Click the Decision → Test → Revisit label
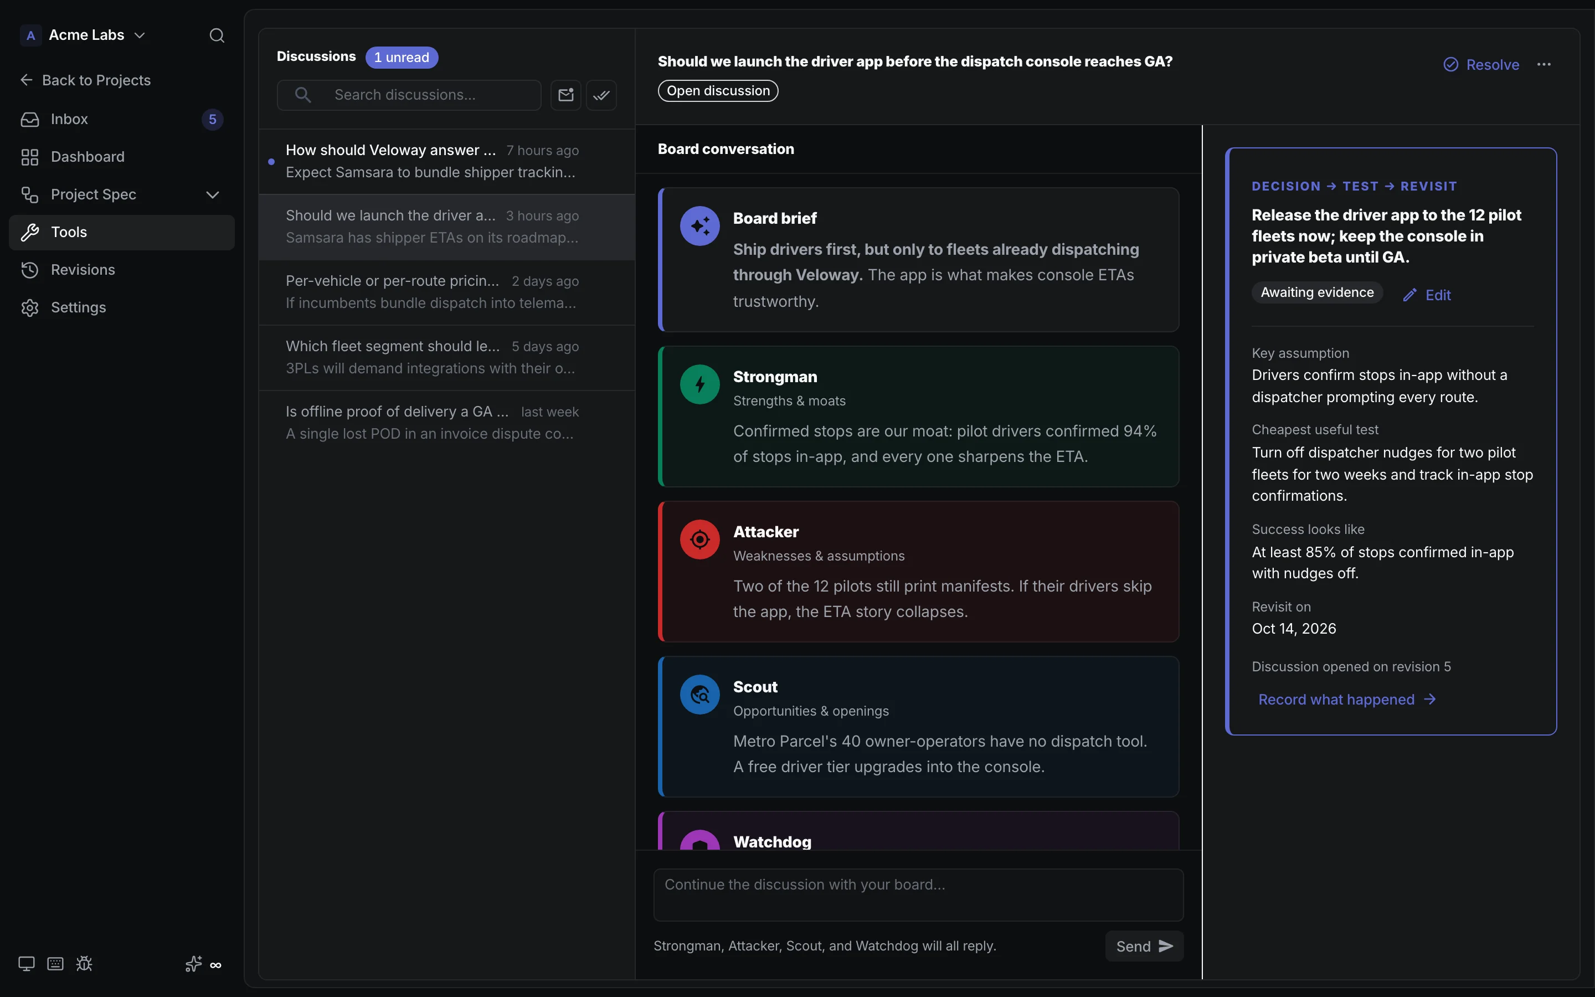The image size is (1595, 997). pos(1354,187)
